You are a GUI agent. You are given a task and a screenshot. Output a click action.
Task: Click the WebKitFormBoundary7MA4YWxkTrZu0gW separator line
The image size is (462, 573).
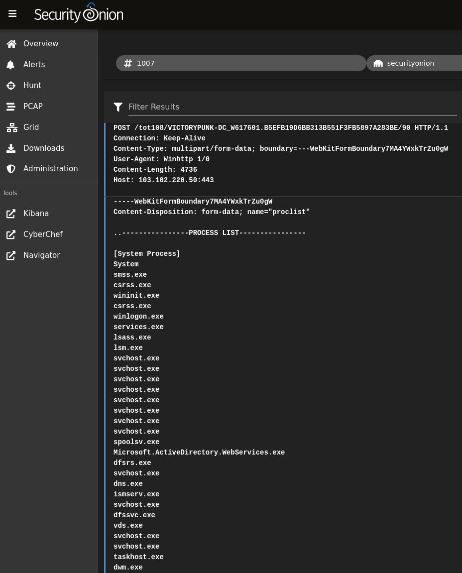(x=193, y=201)
